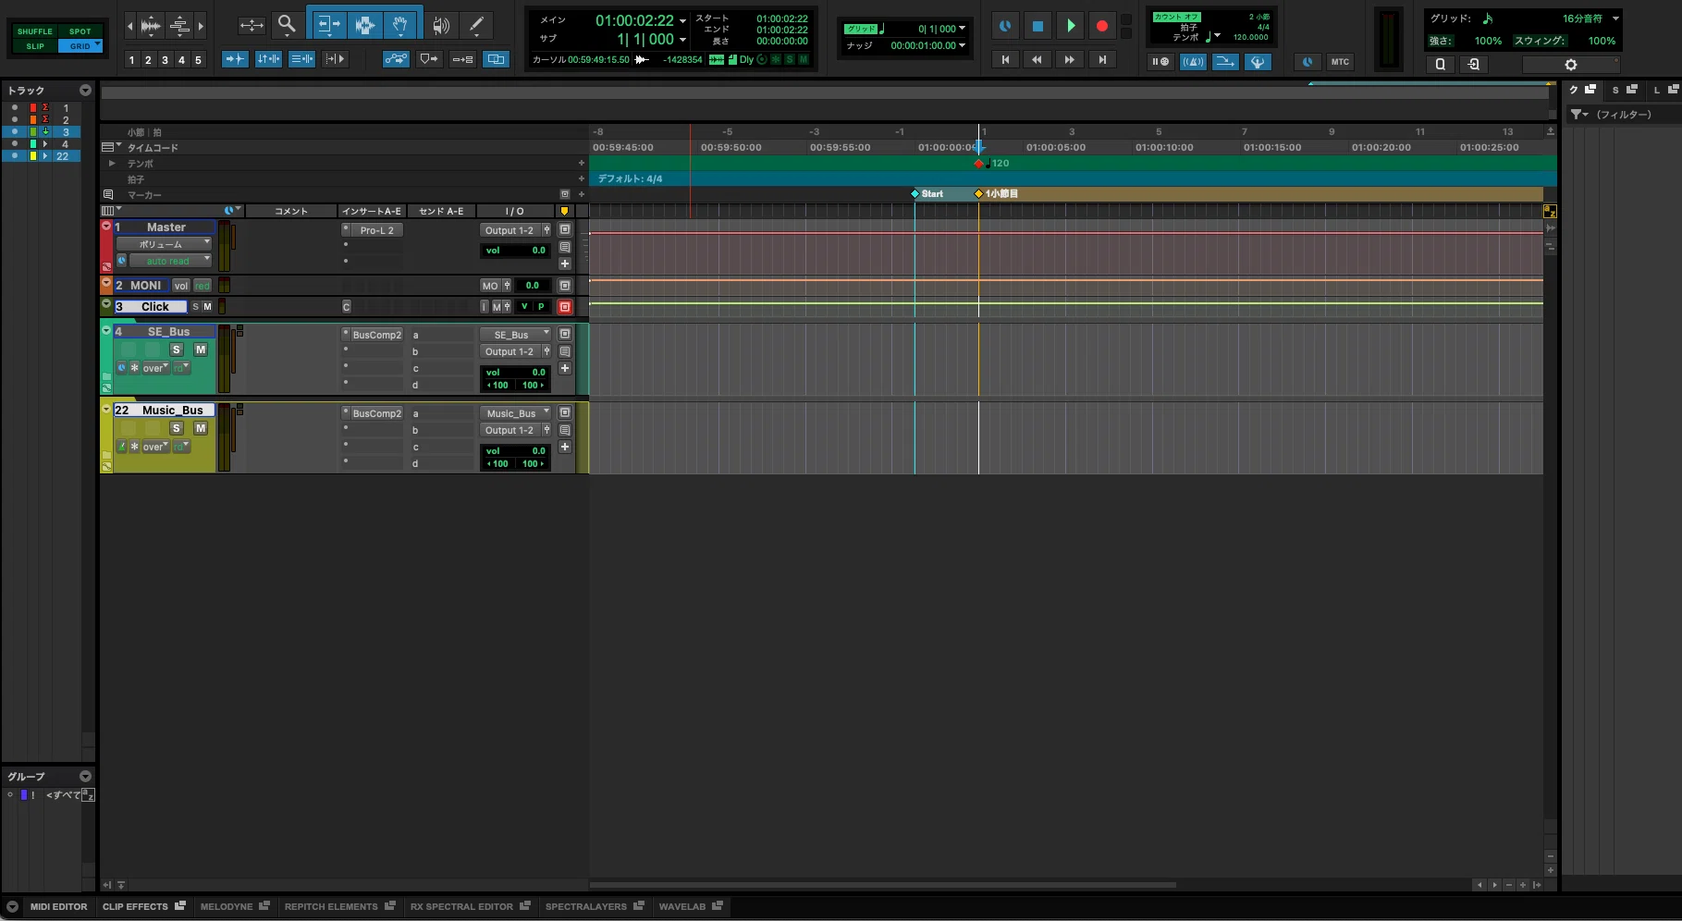Screen dimensions: 1682x921
Task: Open the トラック list menu button
Action: click(85, 91)
